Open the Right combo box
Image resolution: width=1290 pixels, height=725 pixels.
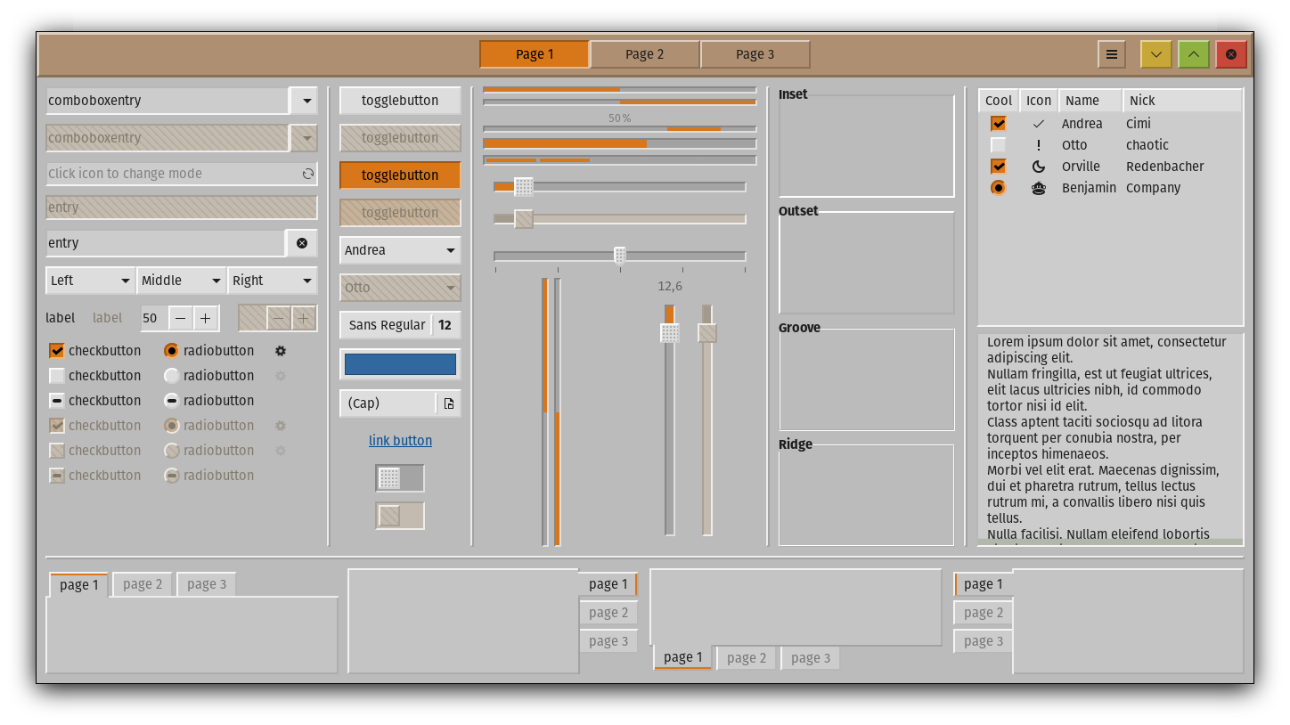[x=272, y=281]
